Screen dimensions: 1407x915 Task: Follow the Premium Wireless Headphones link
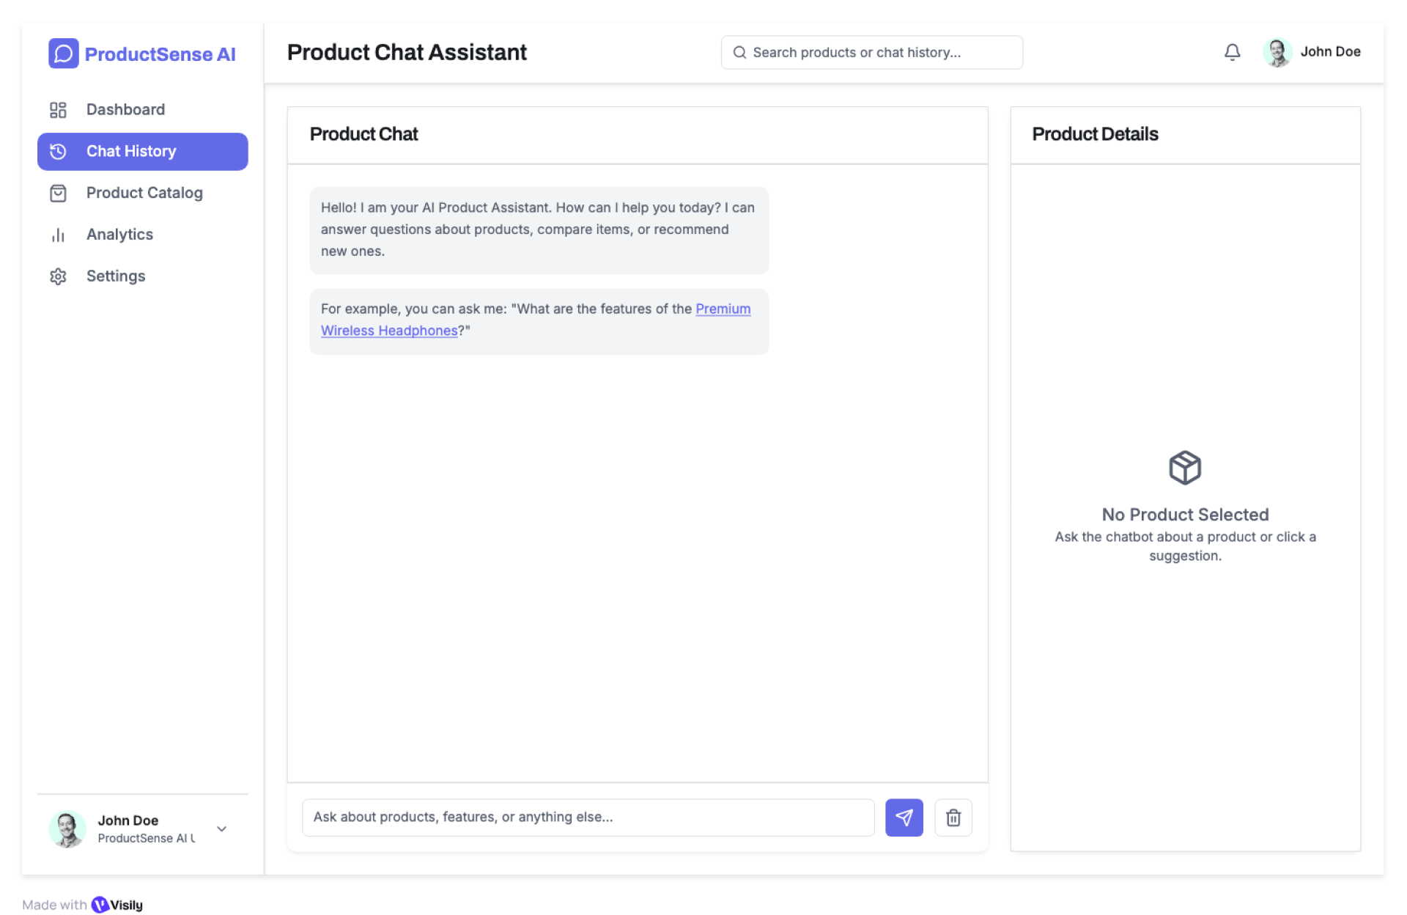click(389, 331)
